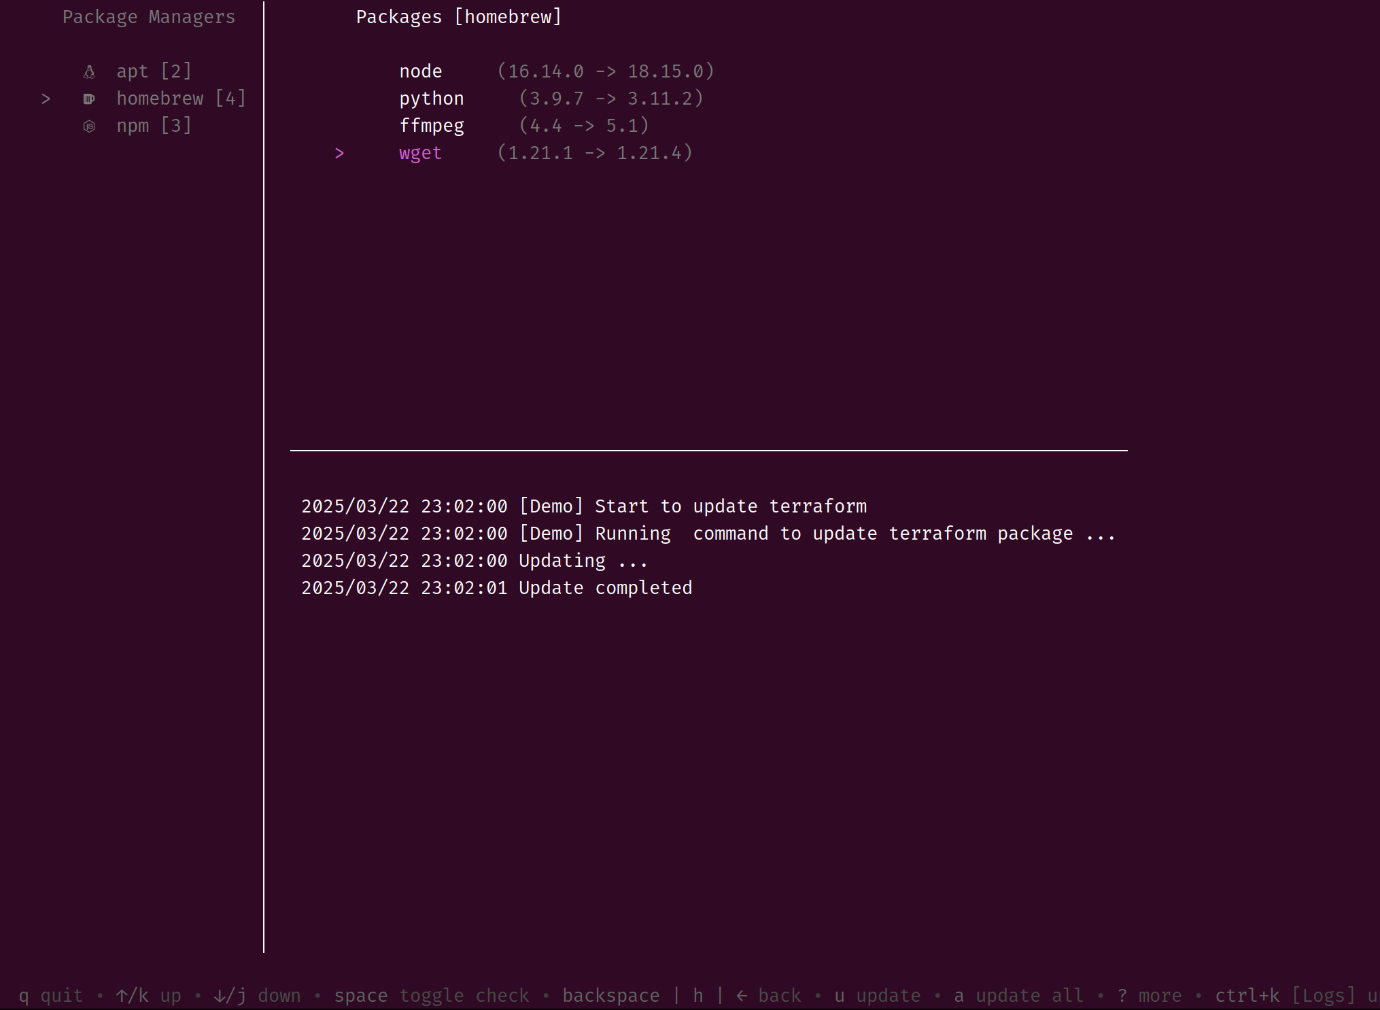1380x1010 pixels.
Task: Click node version (16.14.0 -> 18.15.0)
Action: coord(606,71)
